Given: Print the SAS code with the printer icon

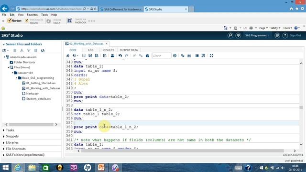Looking at the screenshot, I should click(112, 56).
